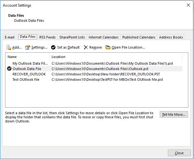Select the RECOVER_OUTLOOK entry
The width and height of the screenshot is (194, 159).
coord(29,74)
